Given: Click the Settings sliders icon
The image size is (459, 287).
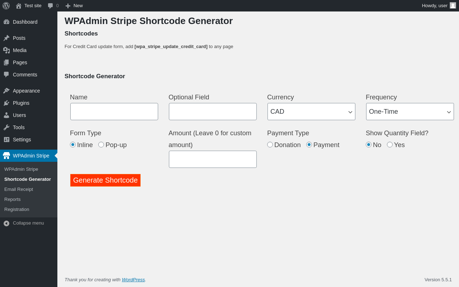Looking at the screenshot, I should point(6,140).
